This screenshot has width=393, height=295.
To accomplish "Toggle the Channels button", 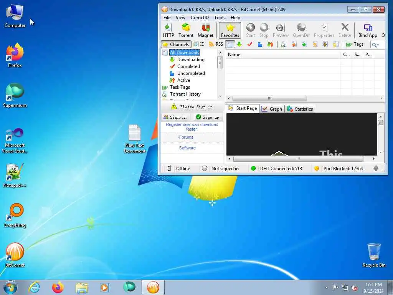I will pos(176,45).
